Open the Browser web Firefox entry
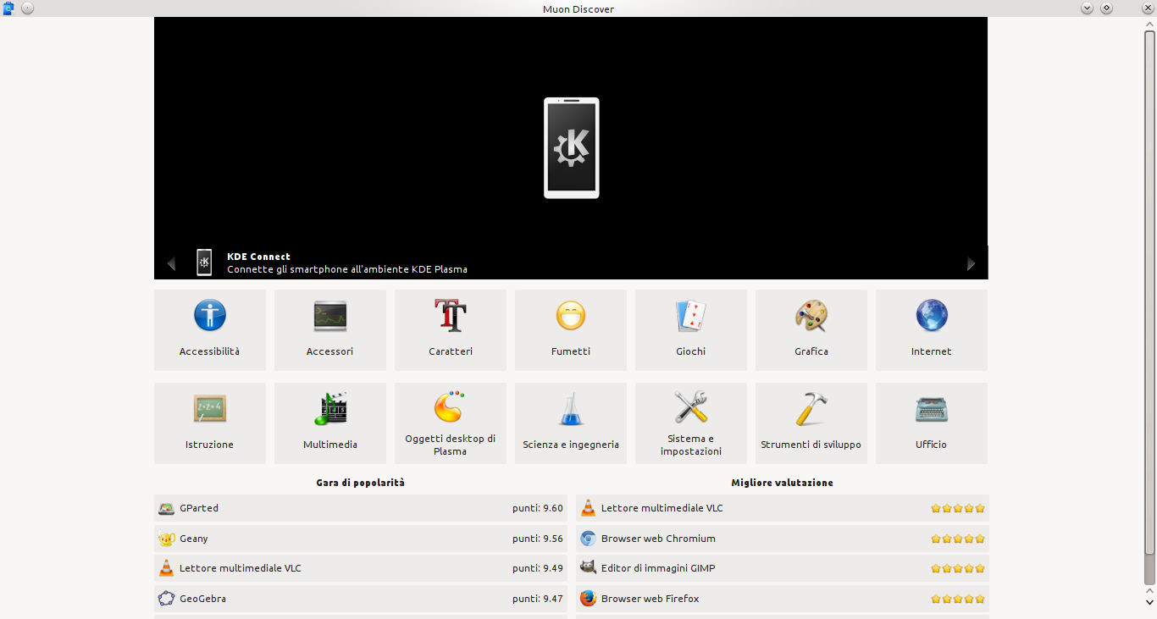The height and width of the screenshot is (619, 1157). coord(782,599)
